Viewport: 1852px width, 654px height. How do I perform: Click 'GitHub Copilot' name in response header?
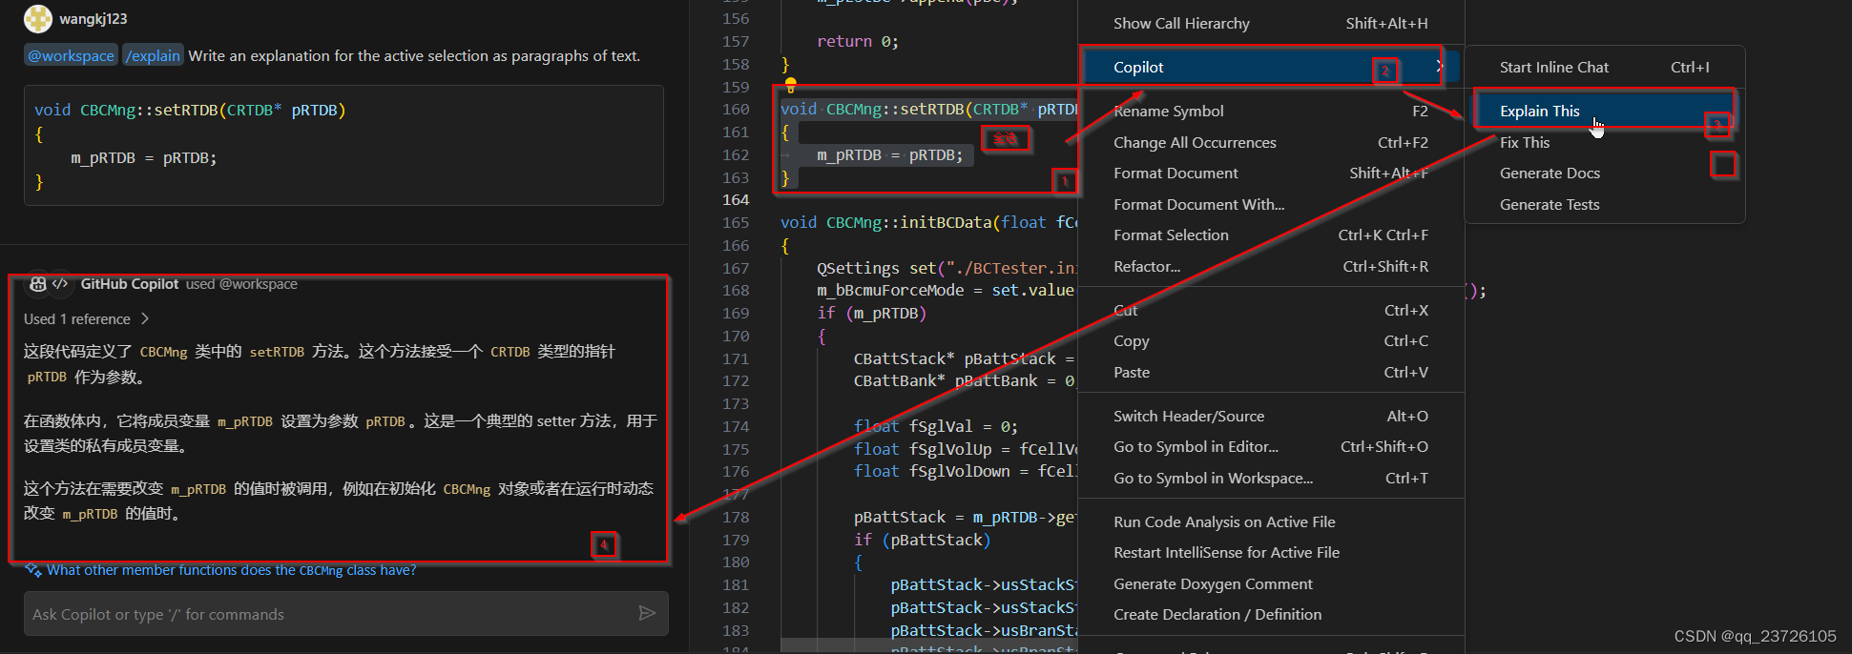click(130, 284)
